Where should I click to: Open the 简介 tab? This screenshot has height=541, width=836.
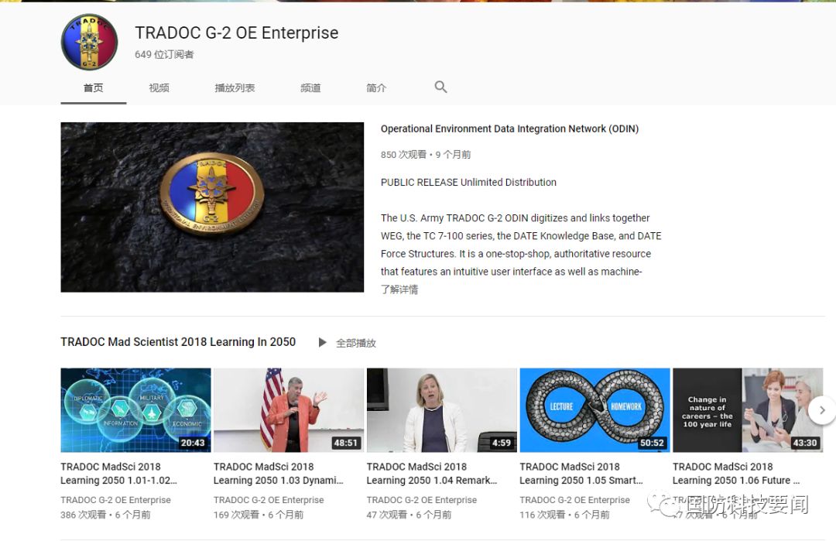tap(376, 88)
